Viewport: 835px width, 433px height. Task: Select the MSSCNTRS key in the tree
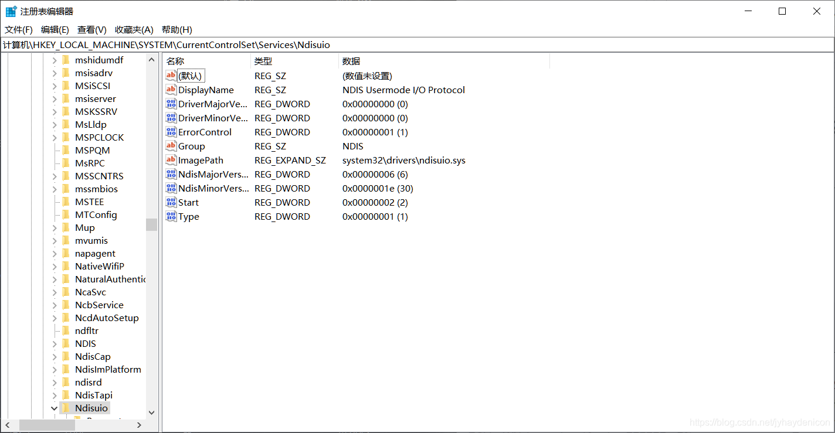pos(99,176)
